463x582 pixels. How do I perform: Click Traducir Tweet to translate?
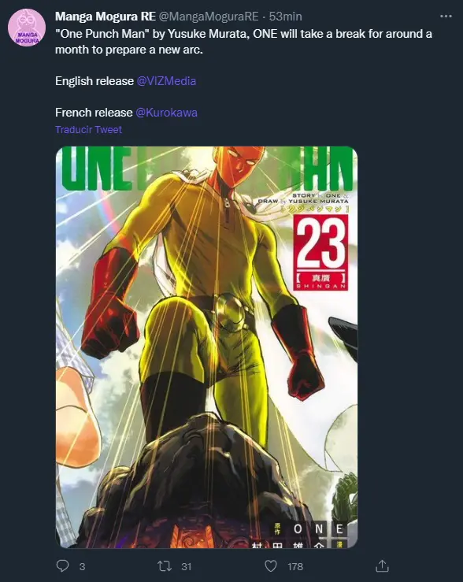[88, 129]
